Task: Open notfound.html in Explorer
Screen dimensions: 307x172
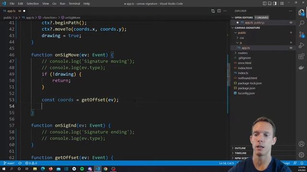Action: tap(248, 78)
